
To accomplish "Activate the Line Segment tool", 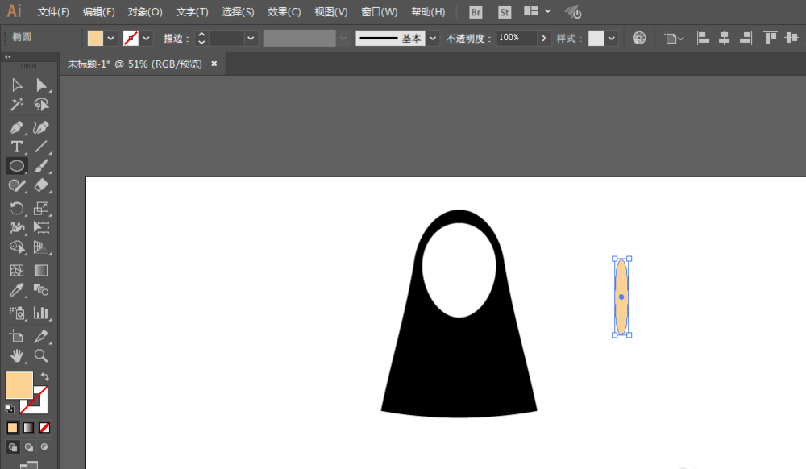I will tap(41, 147).
